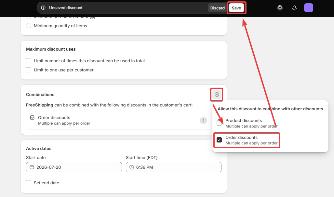Viewport: 334px width, 197px height.
Task: Click the Order discounts count badge
Action: pos(204,120)
